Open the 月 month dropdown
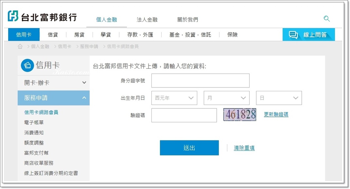The height and width of the screenshot is (189, 350). coord(227,98)
